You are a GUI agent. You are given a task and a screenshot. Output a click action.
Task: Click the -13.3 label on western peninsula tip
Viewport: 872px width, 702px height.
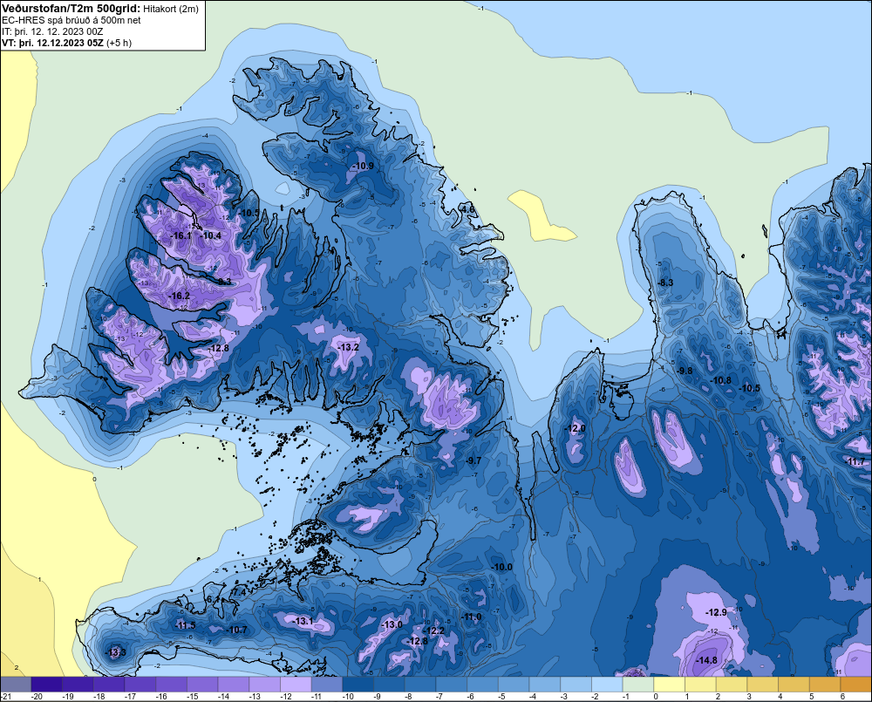click(x=116, y=652)
